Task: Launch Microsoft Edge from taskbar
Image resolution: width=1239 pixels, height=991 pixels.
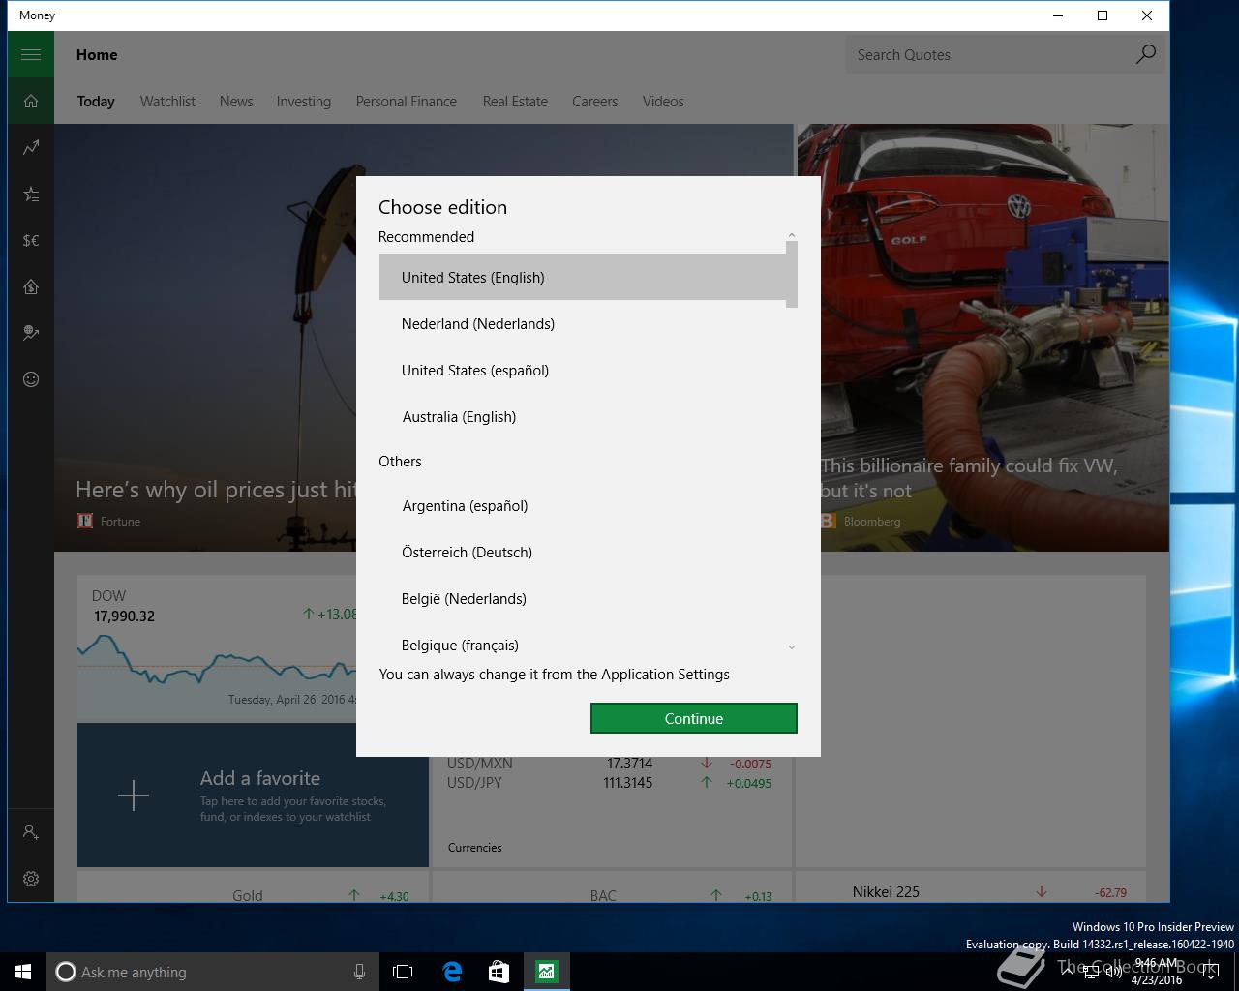Action: pos(451,972)
